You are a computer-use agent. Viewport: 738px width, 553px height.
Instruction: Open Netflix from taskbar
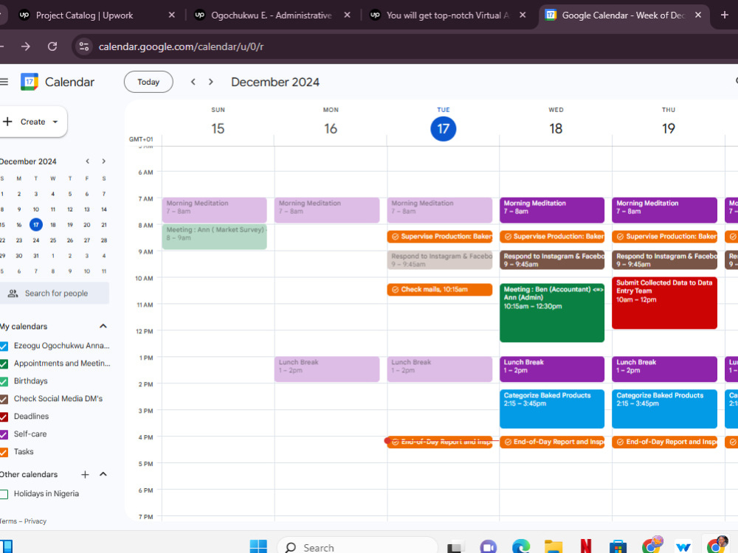coord(586,546)
